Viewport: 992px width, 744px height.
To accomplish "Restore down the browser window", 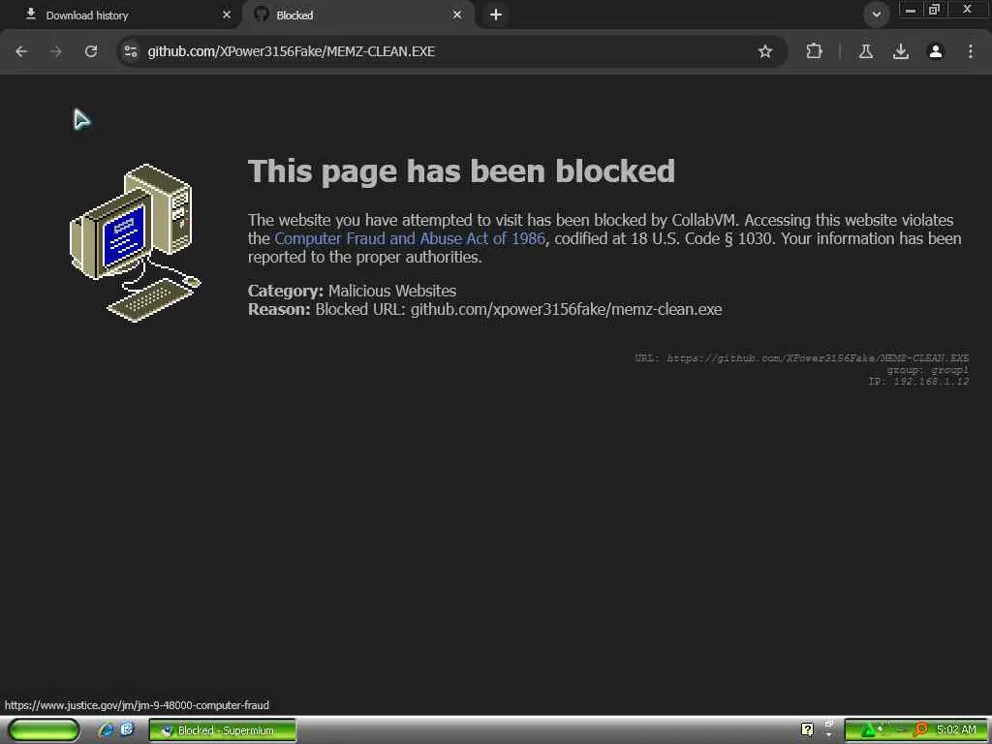I will click(x=934, y=10).
